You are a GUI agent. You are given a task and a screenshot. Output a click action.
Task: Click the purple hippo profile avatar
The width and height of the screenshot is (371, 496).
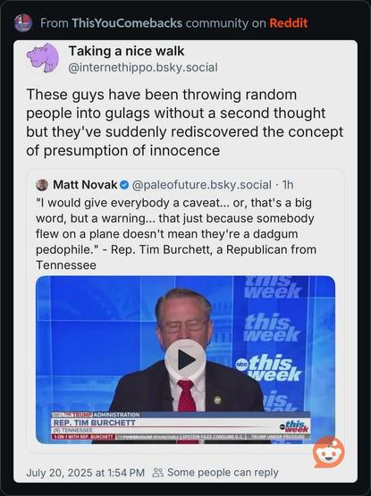pyautogui.click(x=44, y=58)
